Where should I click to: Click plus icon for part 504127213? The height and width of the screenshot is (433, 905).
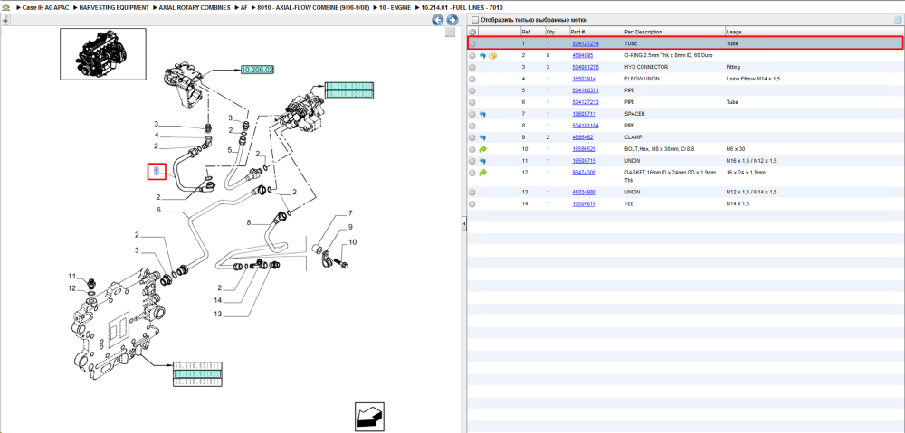coord(472,102)
